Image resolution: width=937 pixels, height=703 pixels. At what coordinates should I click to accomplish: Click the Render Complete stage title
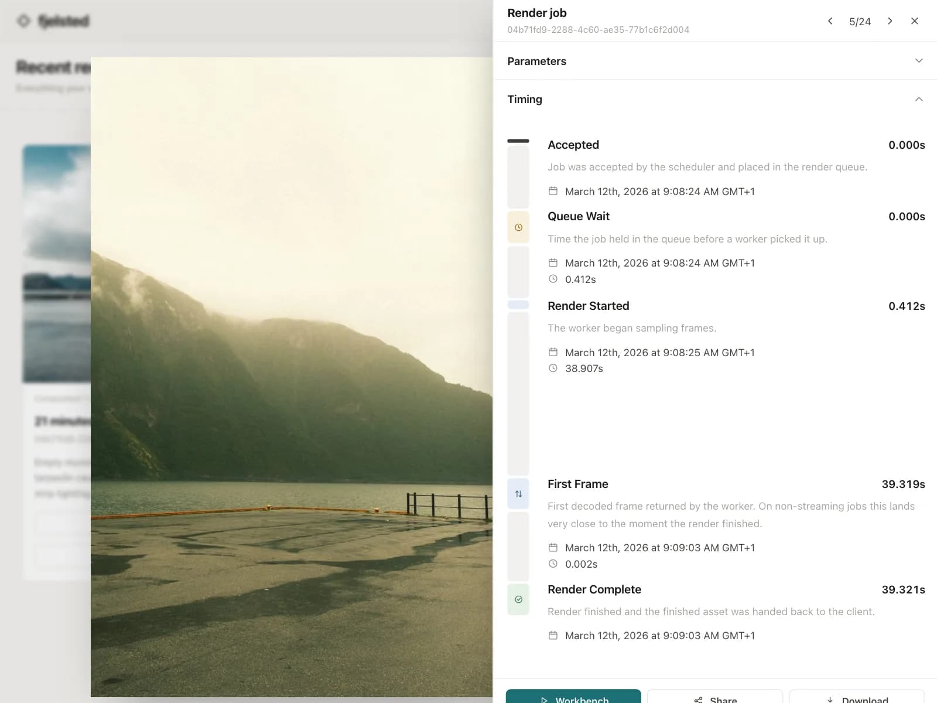(x=594, y=589)
